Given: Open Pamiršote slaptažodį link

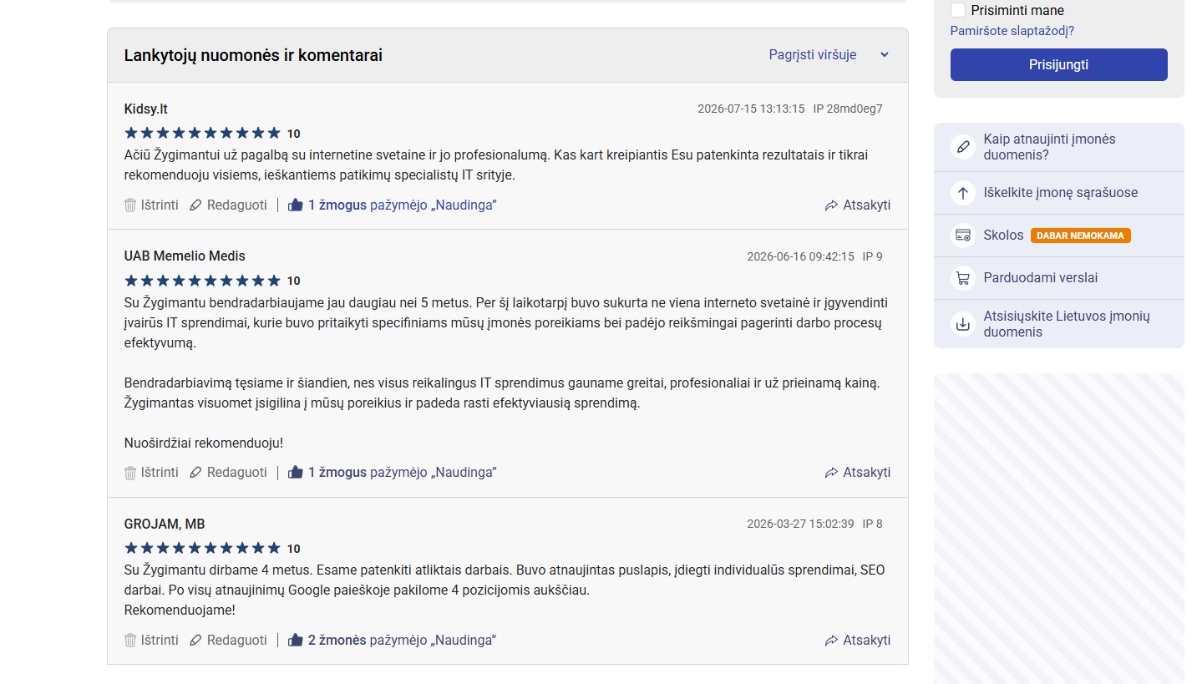Looking at the screenshot, I should pyautogui.click(x=1012, y=31).
